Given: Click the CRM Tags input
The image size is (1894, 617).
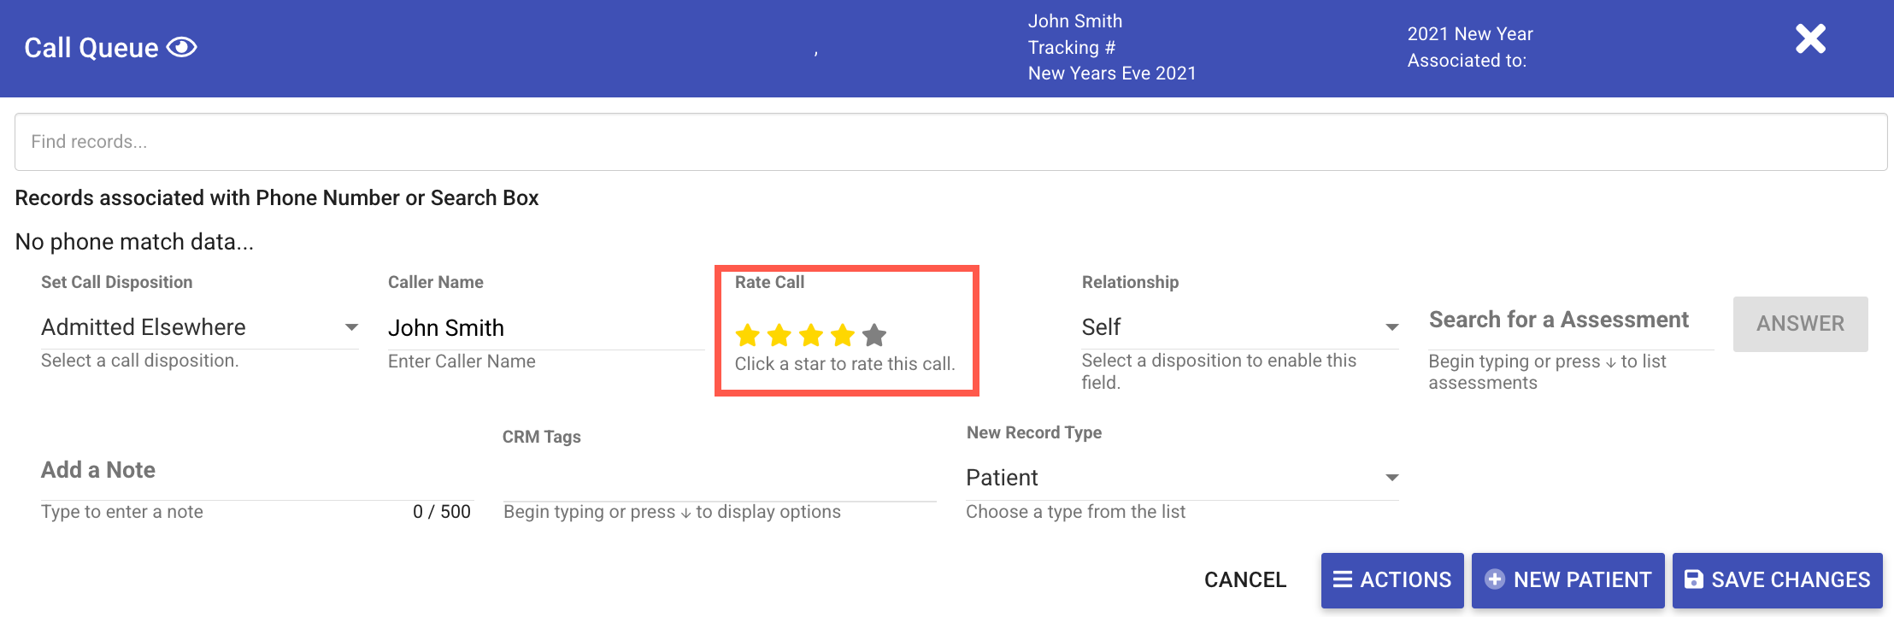Looking at the screenshot, I should [719, 479].
